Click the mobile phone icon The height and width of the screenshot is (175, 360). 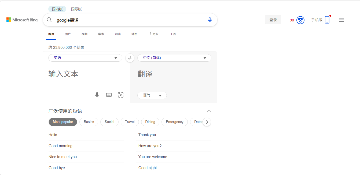point(327,20)
